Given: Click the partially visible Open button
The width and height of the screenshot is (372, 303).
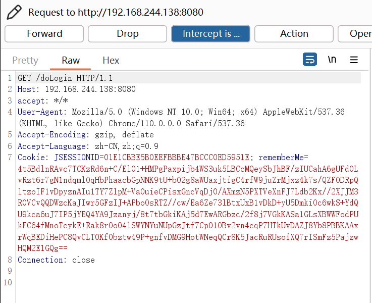Looking at the screenshot, I should [x=355, y=34].
